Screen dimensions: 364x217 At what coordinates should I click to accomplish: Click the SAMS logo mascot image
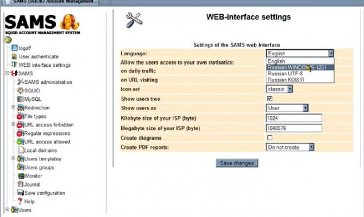[x=70, y=22]
